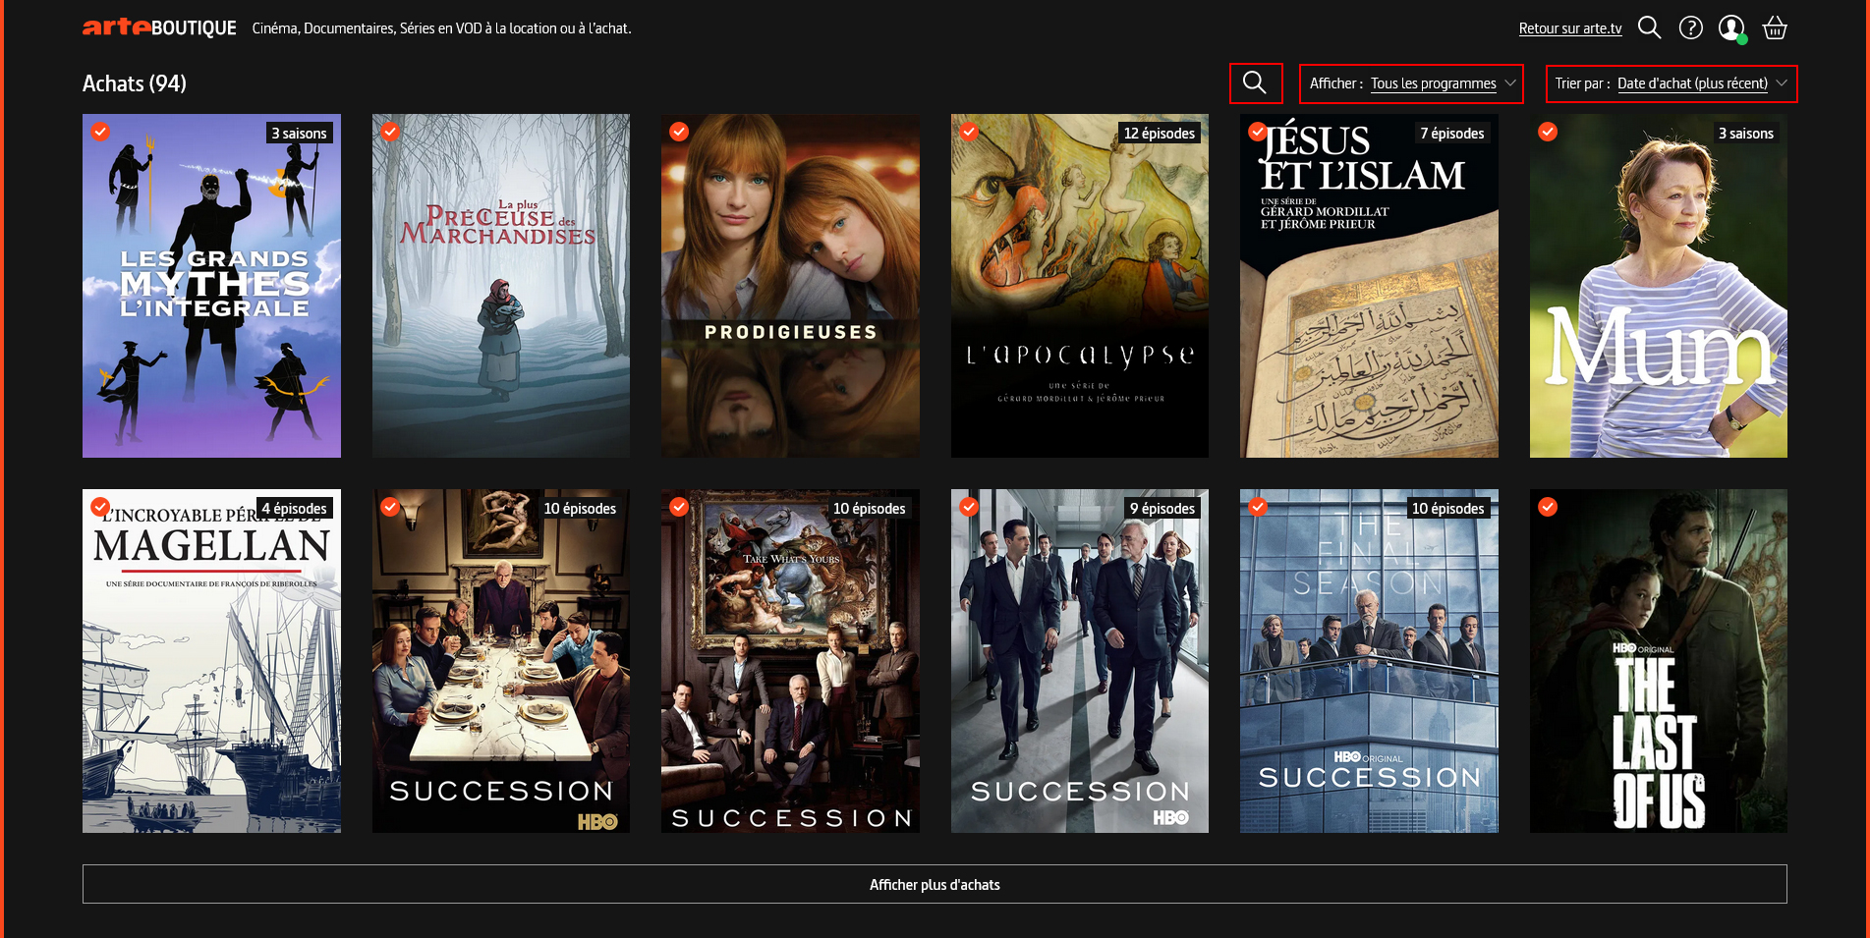1870x938 pixels.
Task: Click the purchases search icon beside Afficher
Action: click(x=1255, y=83)
